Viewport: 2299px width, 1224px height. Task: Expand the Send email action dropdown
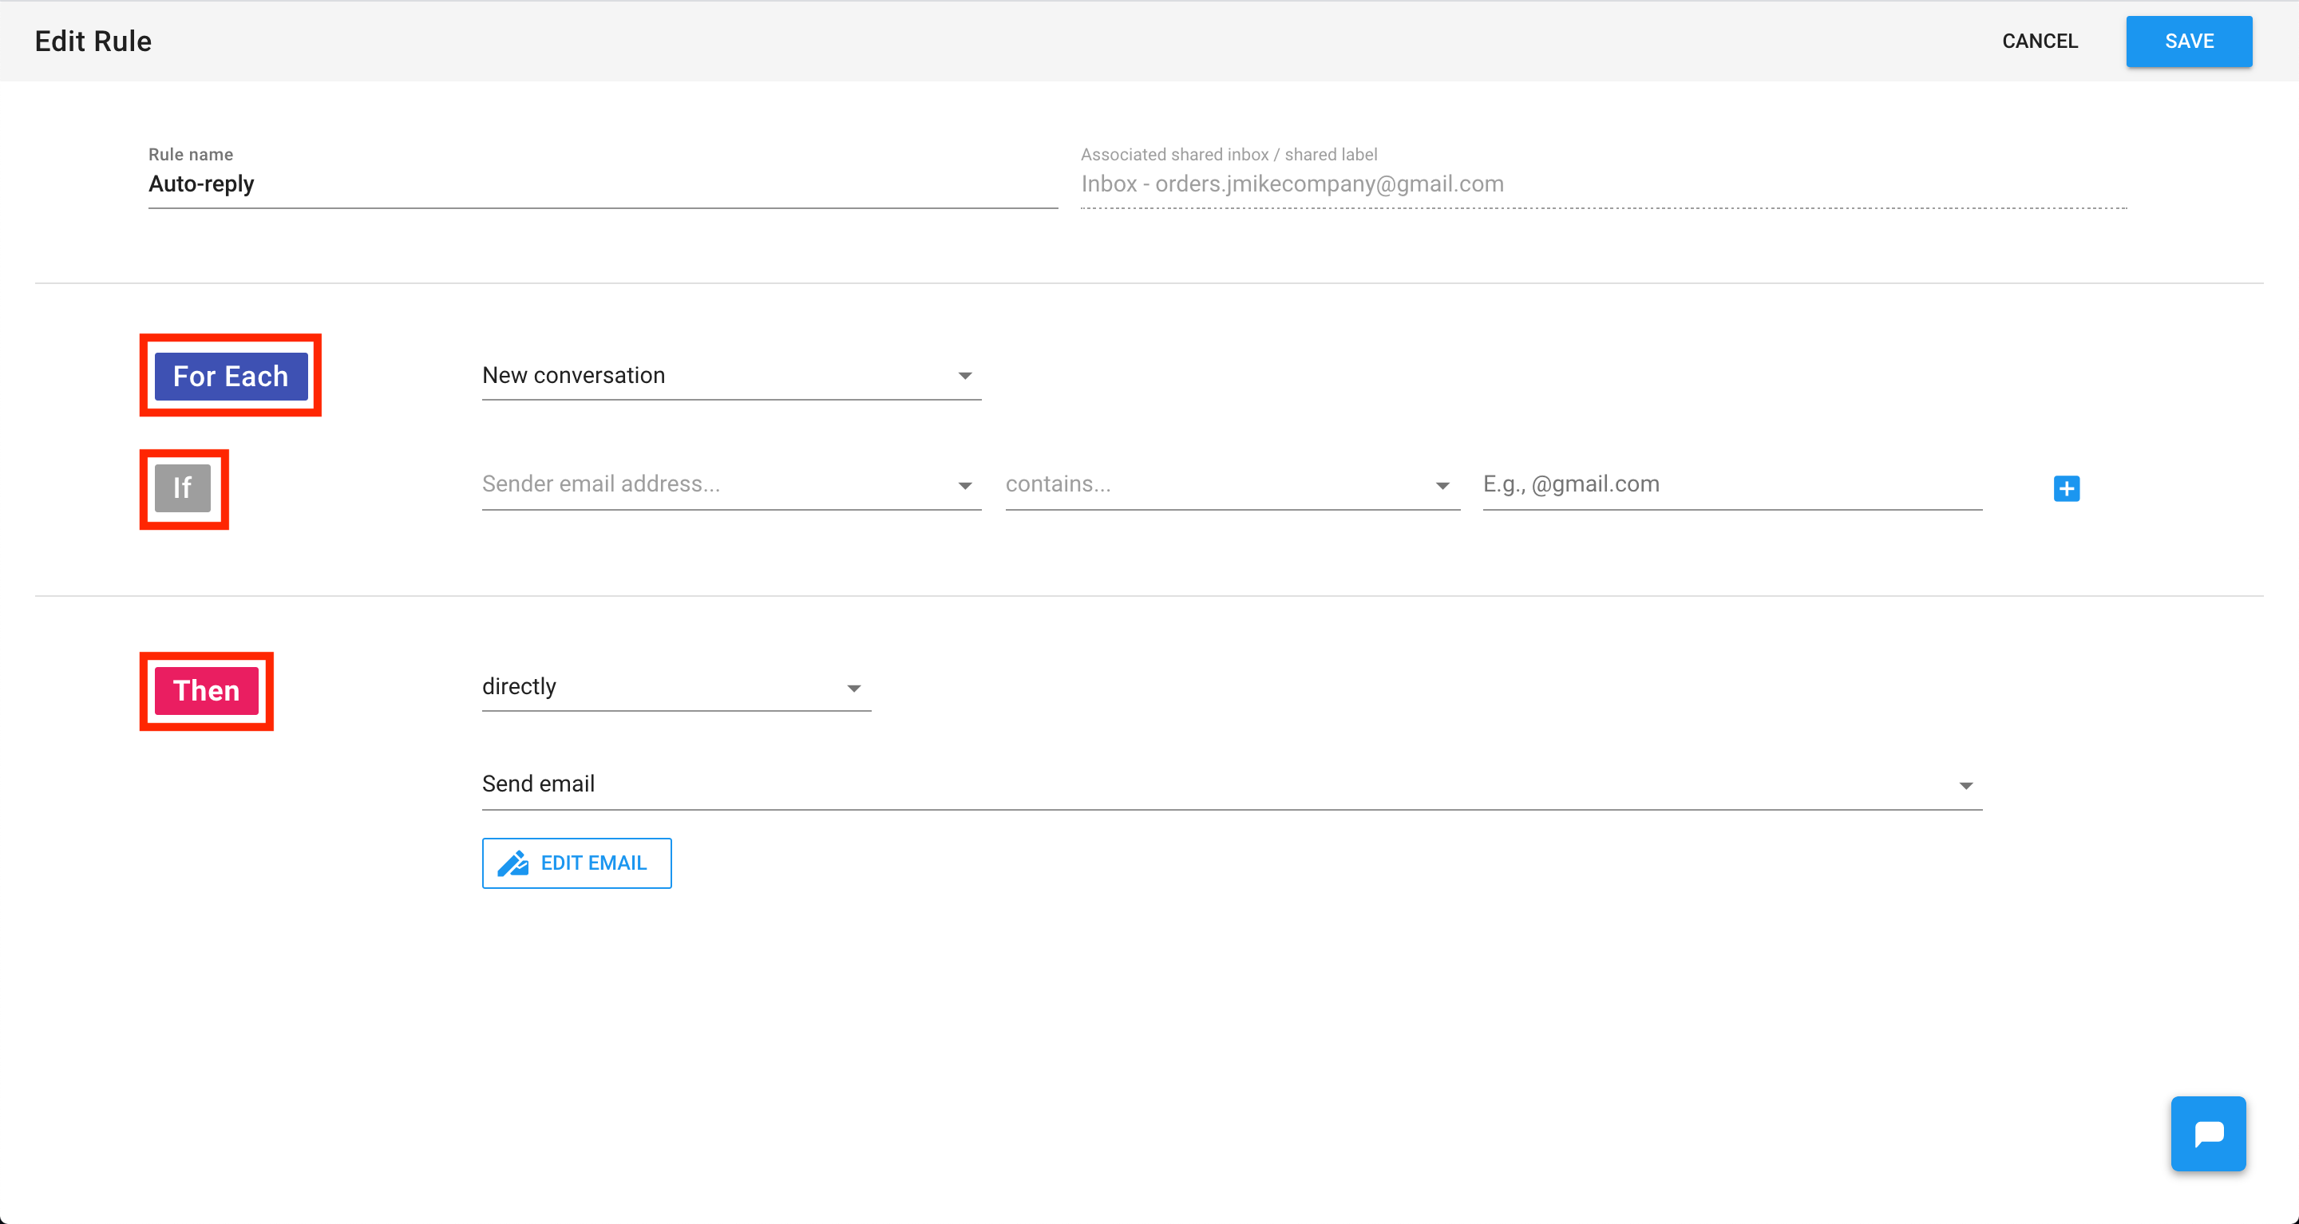[x=1232, y=784]
